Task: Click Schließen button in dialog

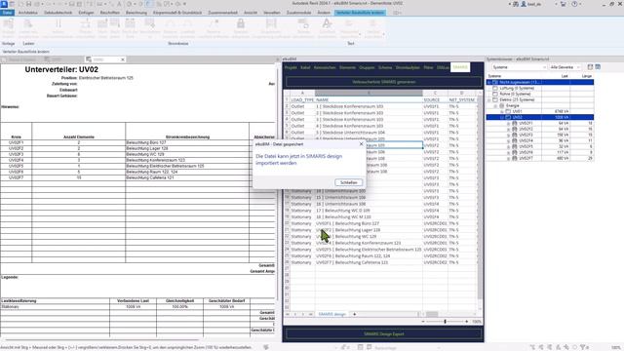Action: [x=349, y=182]
